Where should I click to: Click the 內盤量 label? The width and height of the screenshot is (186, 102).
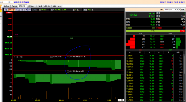click(x=129, y=28)
